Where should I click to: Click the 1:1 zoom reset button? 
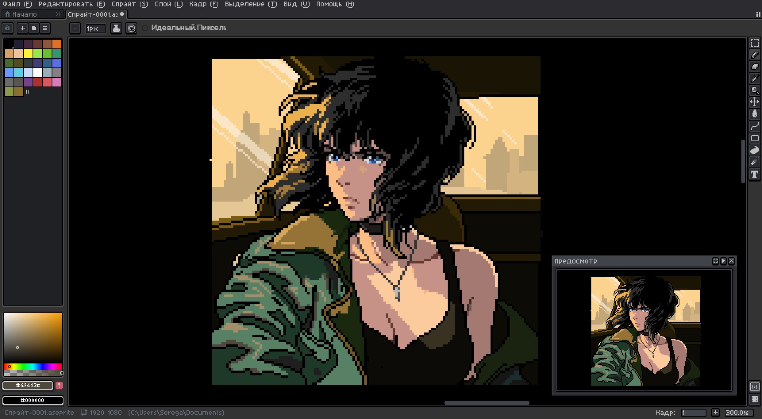(754, 387)
